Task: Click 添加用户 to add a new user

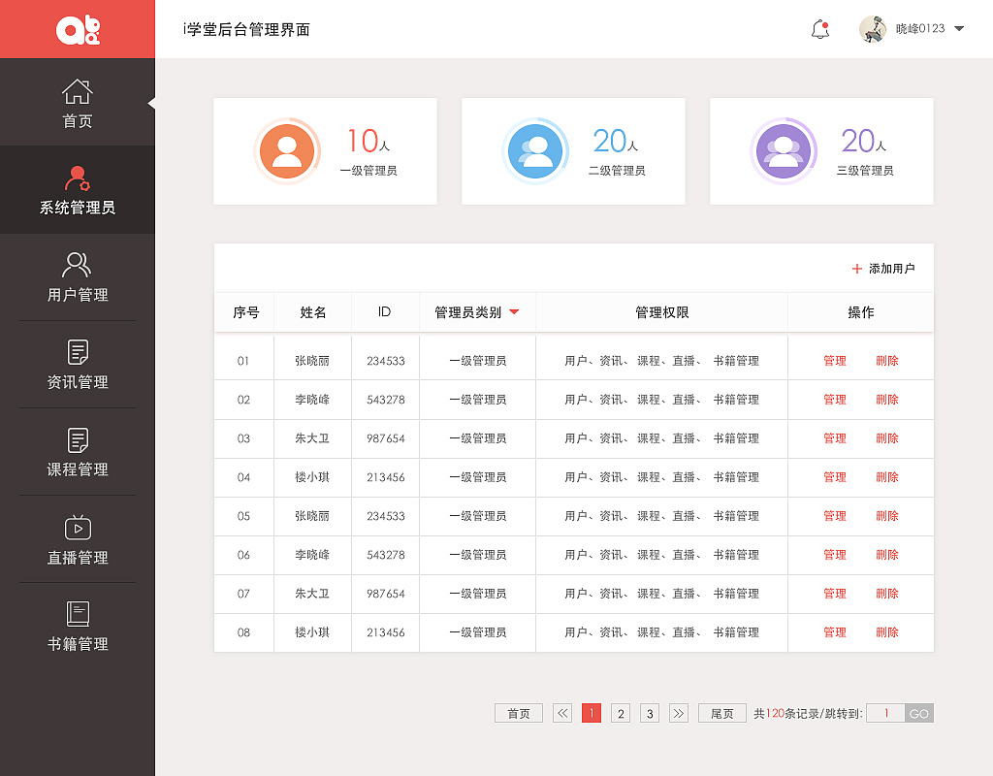Action: pos(884,267)
